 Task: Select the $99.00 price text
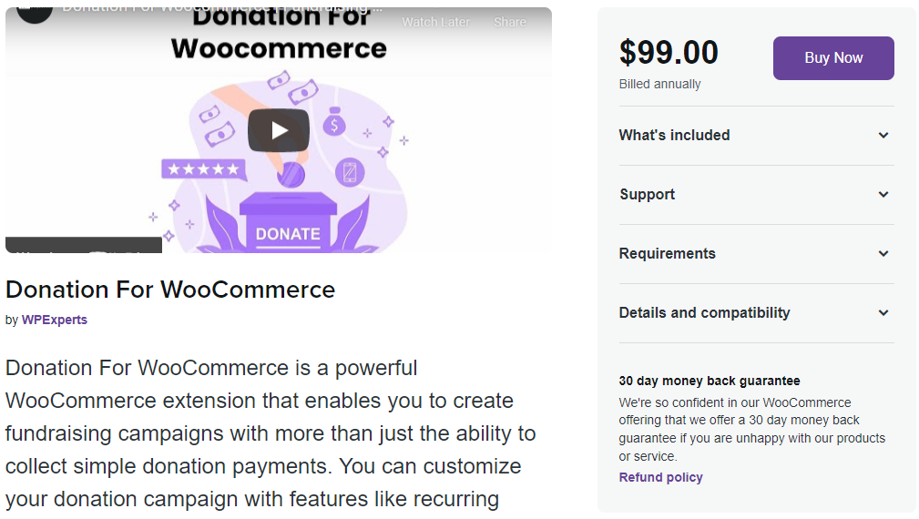point(669,52)
